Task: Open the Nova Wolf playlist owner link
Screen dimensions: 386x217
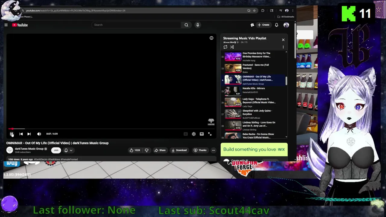Action: point(229,42)
